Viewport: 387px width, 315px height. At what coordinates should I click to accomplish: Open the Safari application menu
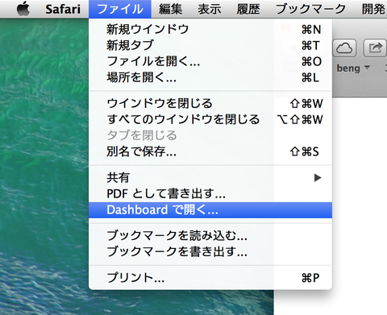click(63, 9)
